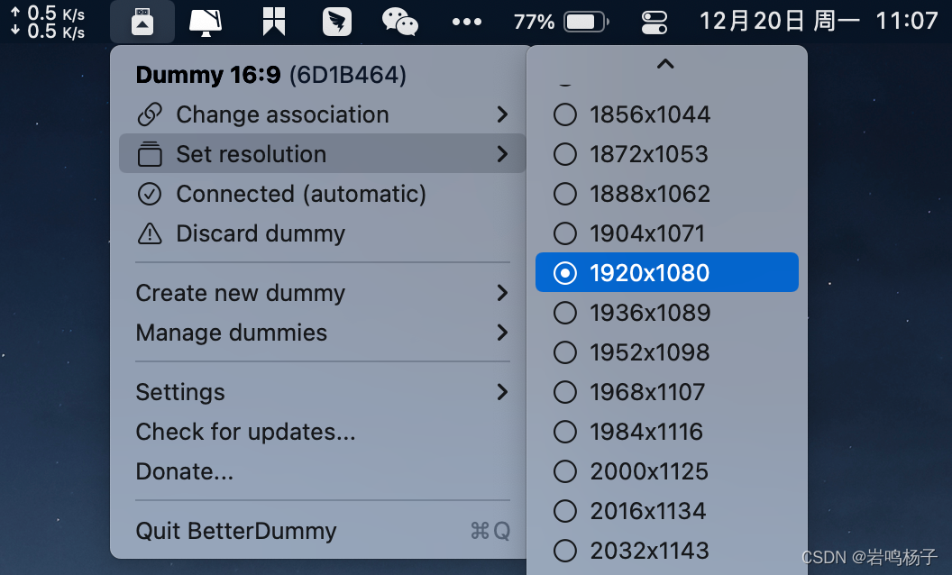Screen dimensions: 952x575
Task: Open the Settings menu item
Action: (323, 392)
